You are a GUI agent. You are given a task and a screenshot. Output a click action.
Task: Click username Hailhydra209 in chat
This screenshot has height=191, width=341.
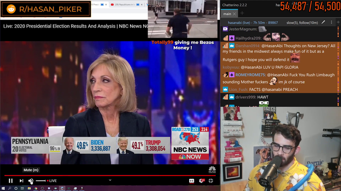pos(248,38)
